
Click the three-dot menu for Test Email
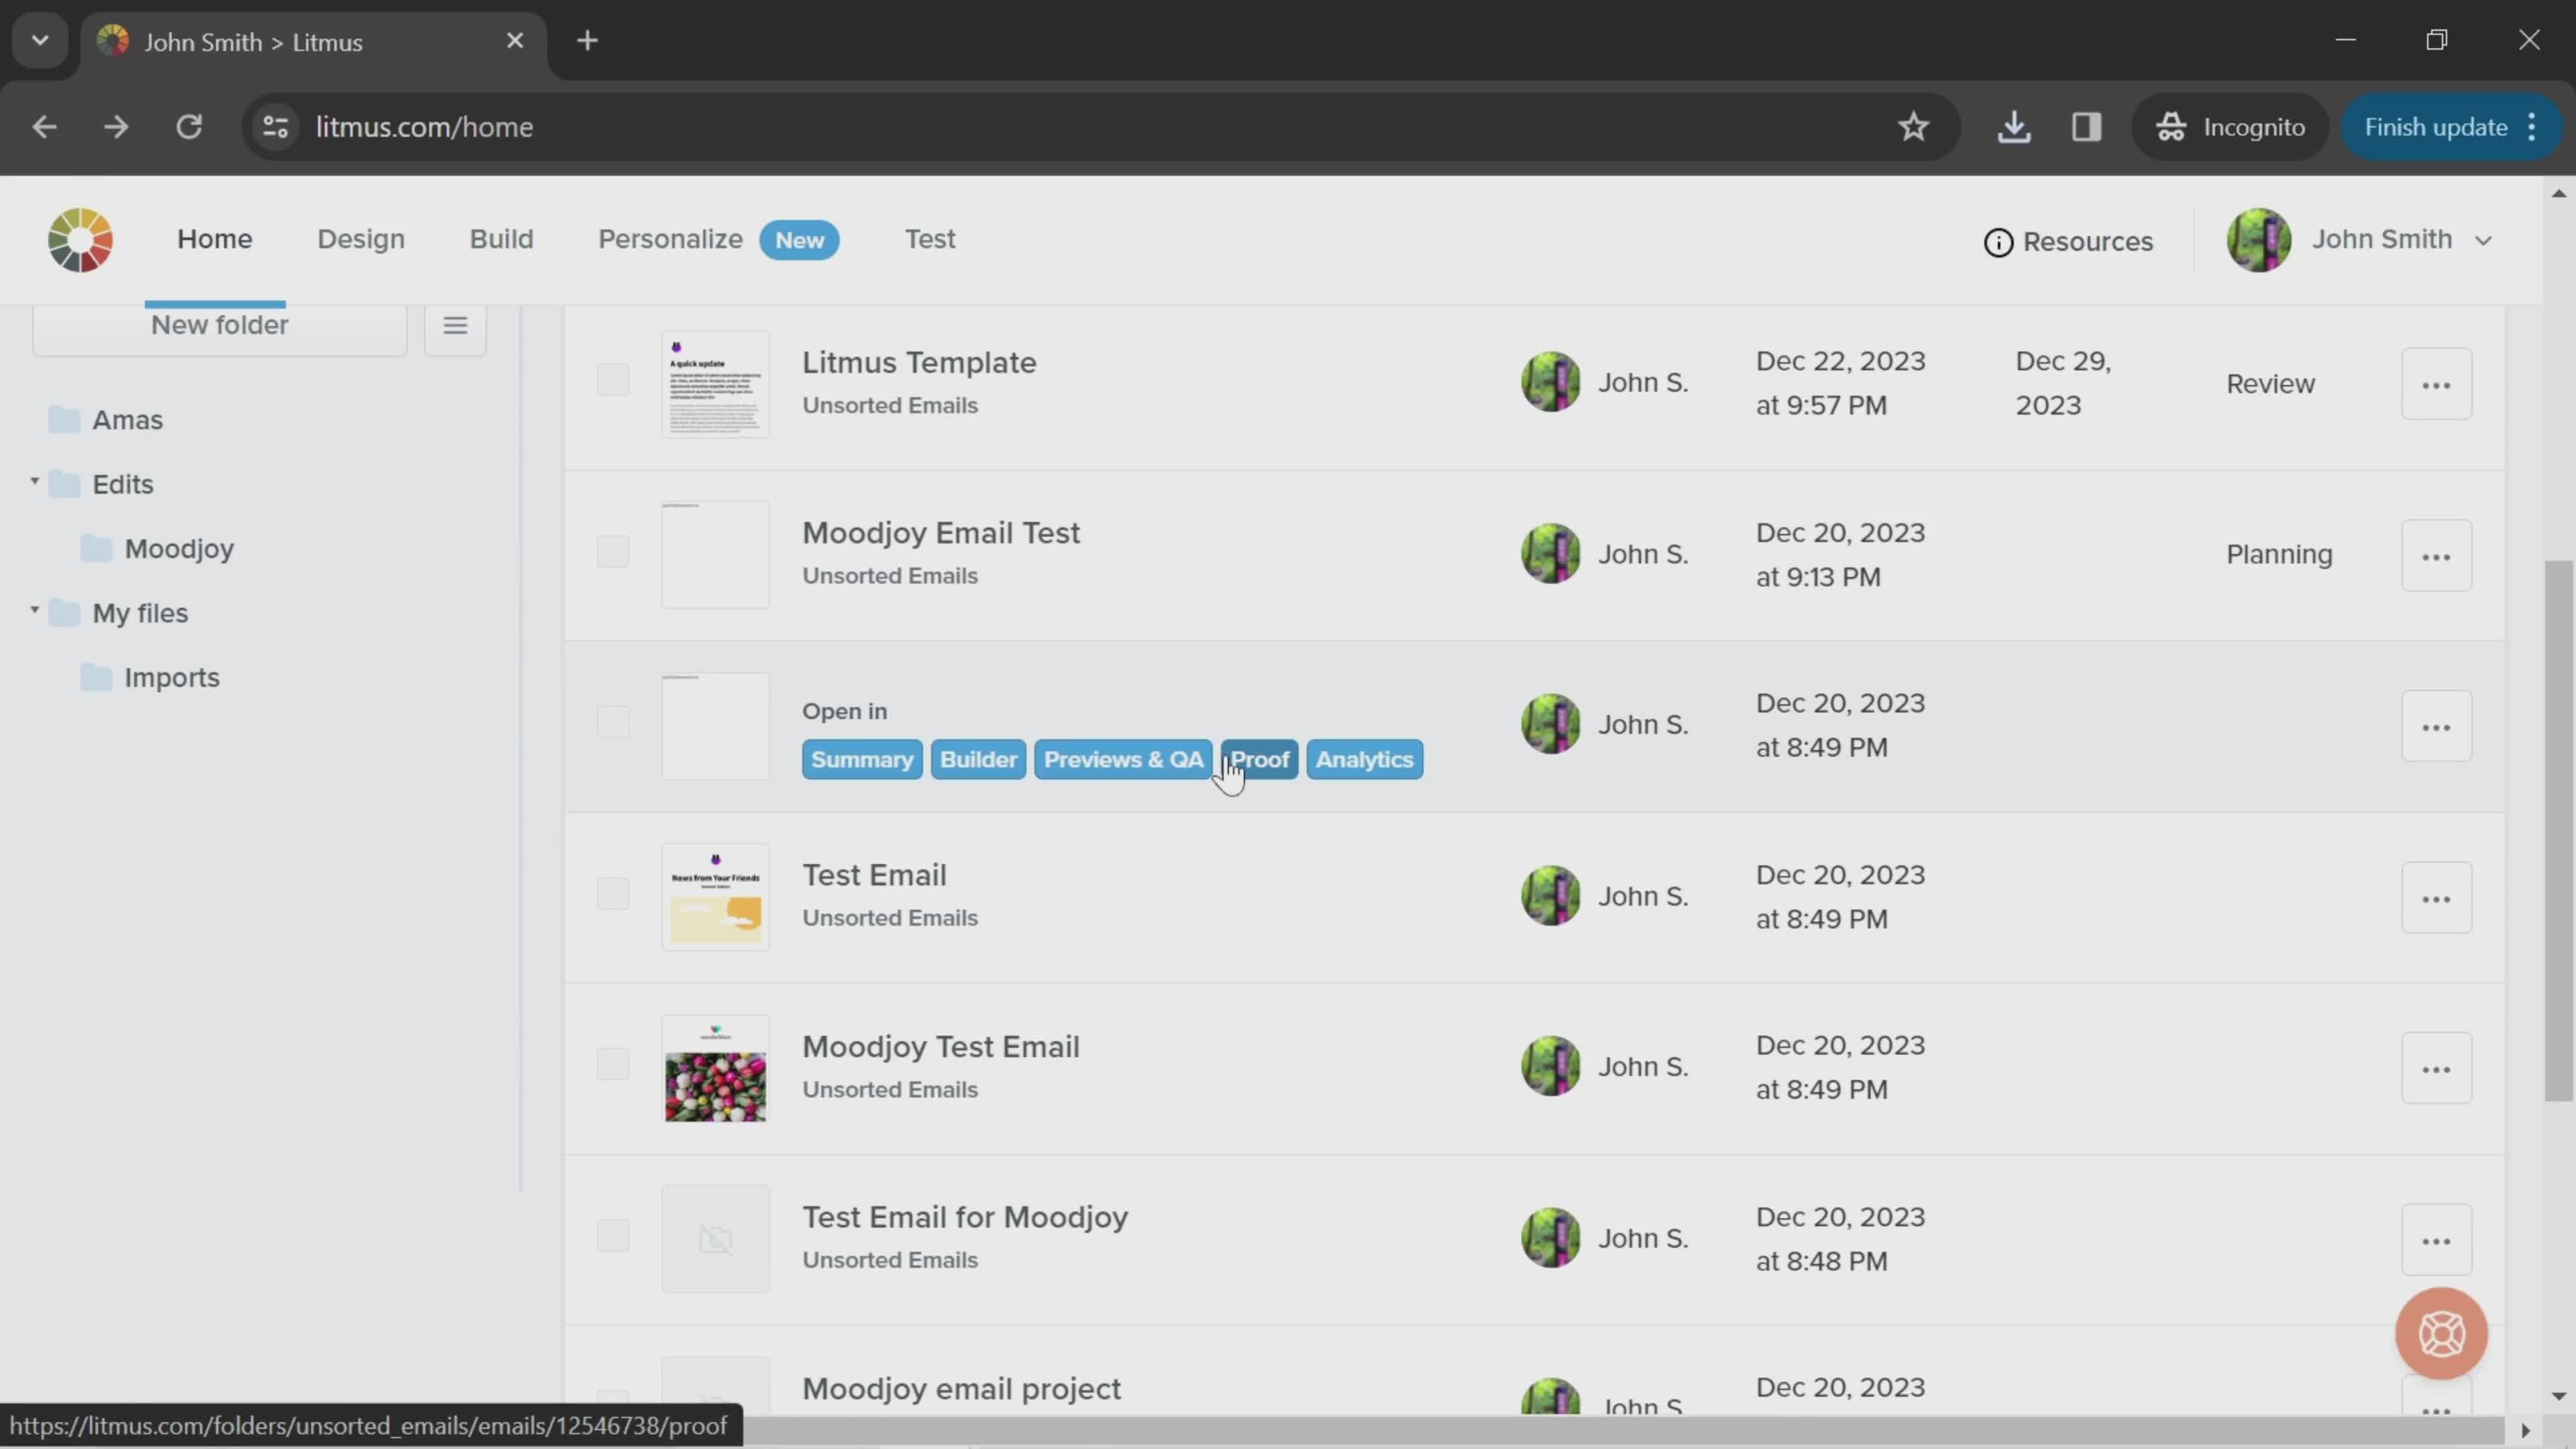[x=2438, y=897]
